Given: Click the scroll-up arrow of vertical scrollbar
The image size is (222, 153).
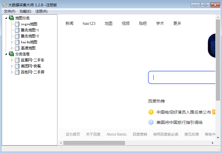Looking at the screenshot, I should coord(218,17).
